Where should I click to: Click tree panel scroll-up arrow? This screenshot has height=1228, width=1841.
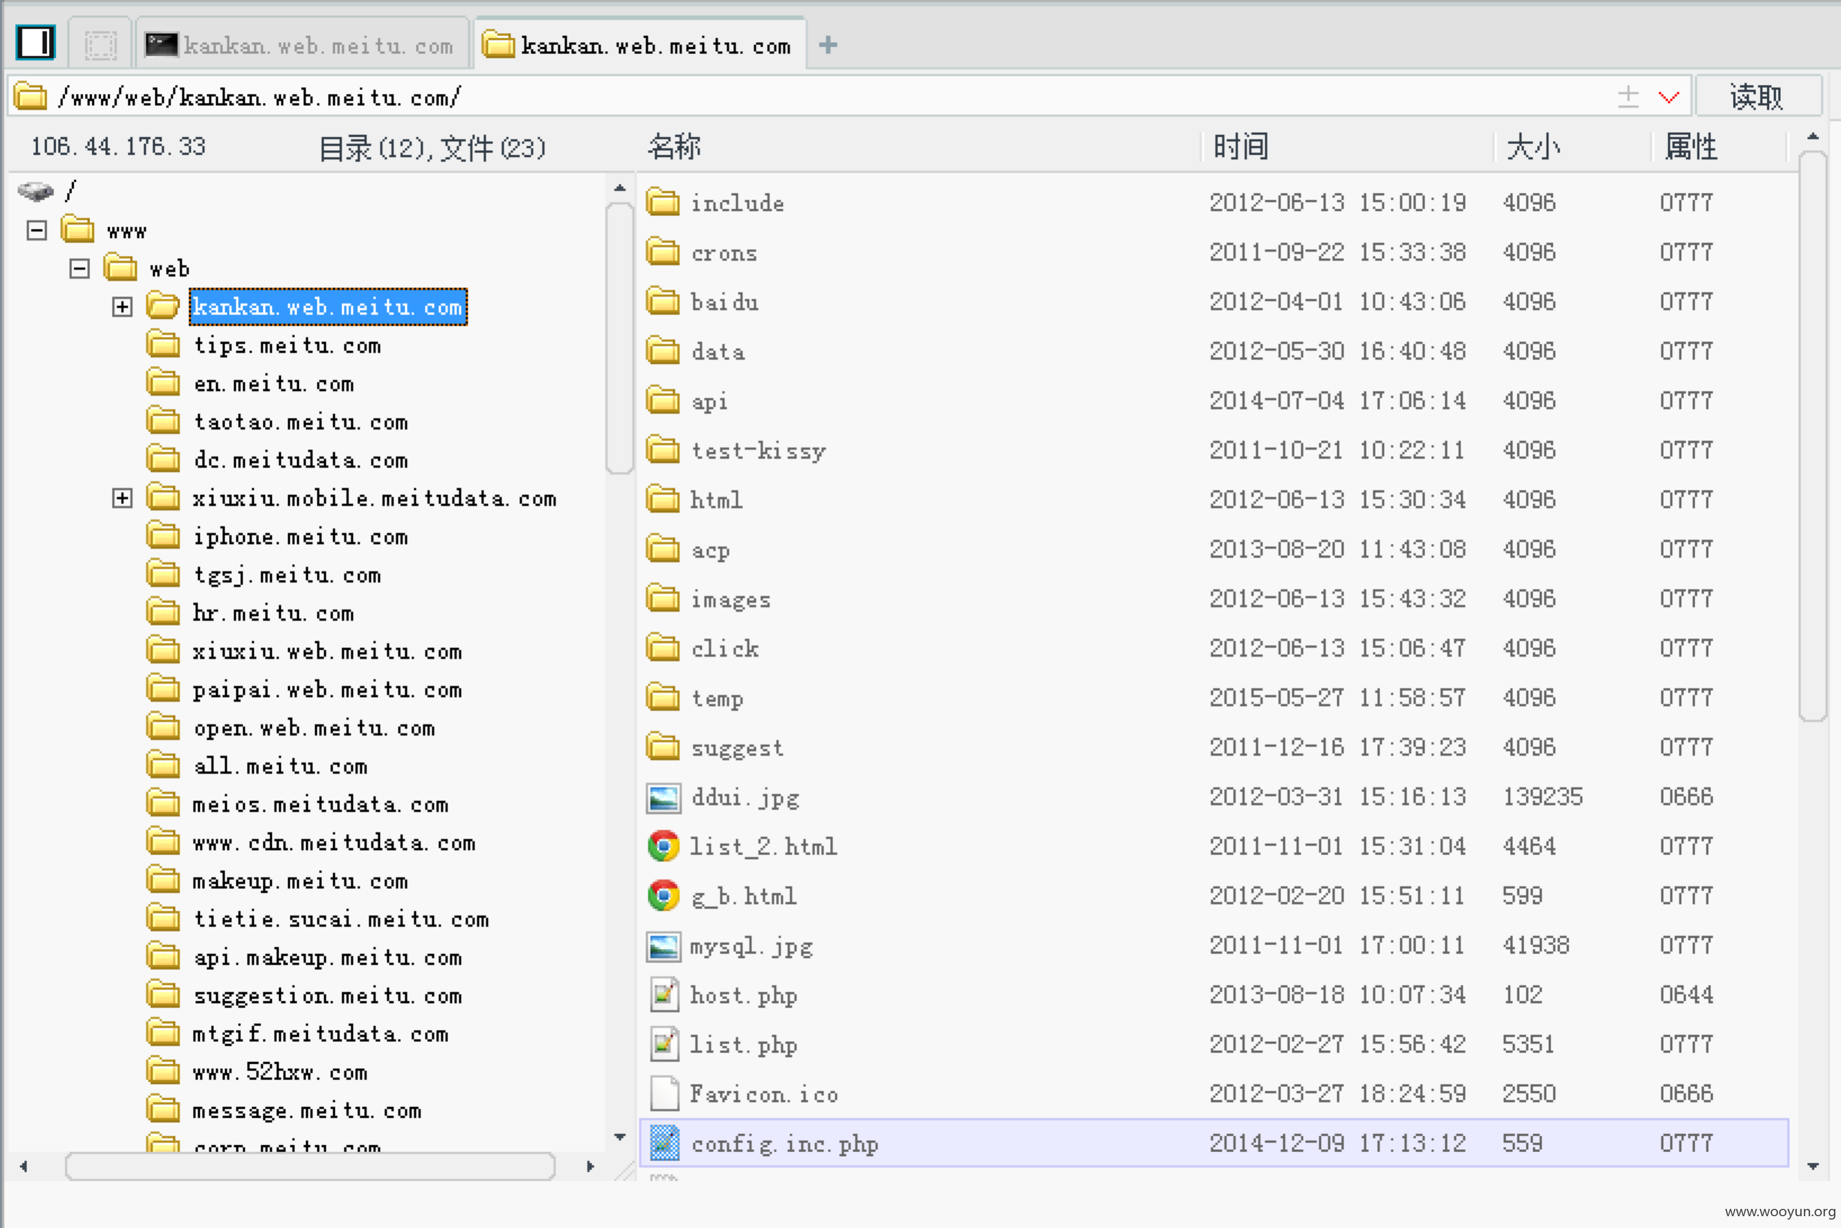coord(619,188)
